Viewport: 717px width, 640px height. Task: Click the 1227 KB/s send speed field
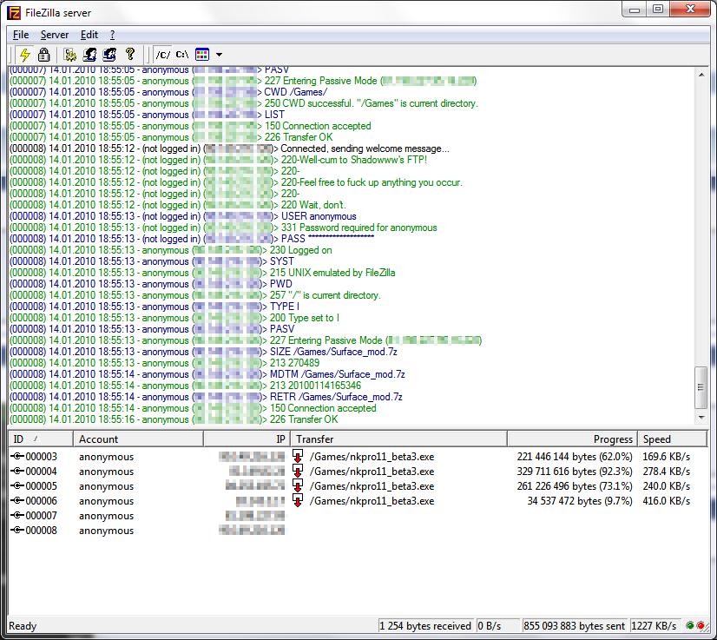click(x=654, y=626)
